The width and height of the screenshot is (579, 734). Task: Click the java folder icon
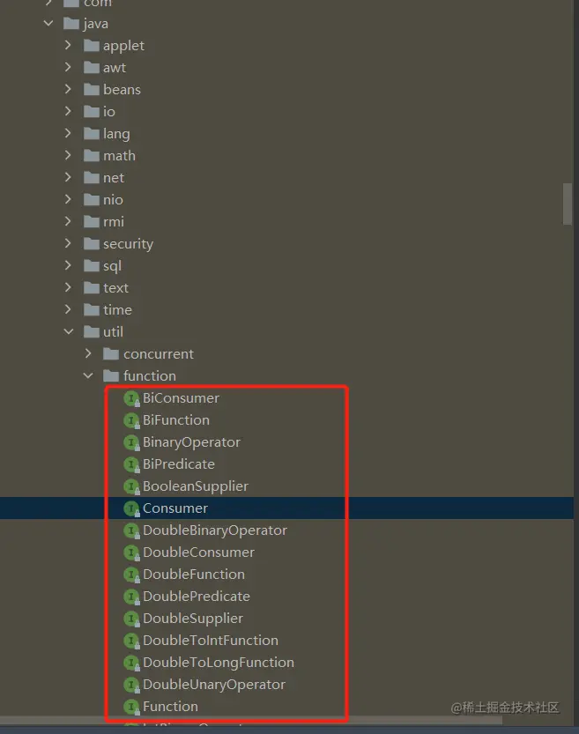71,24
